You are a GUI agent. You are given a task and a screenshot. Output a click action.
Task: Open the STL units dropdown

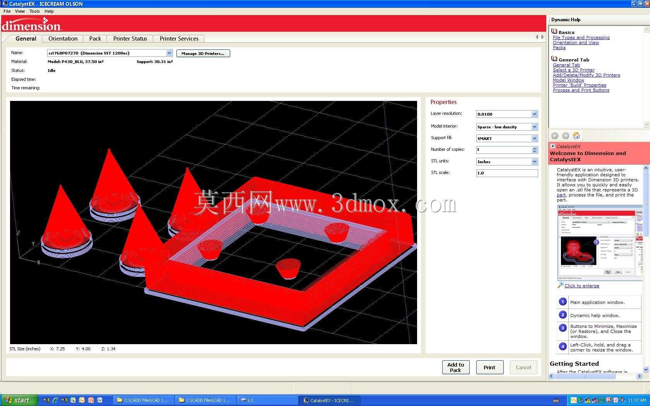[x=534, y=162]
